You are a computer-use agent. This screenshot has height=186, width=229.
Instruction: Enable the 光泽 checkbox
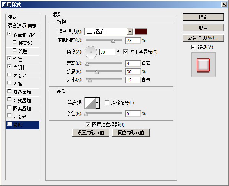pyautogui.click(x=9, y=83)
